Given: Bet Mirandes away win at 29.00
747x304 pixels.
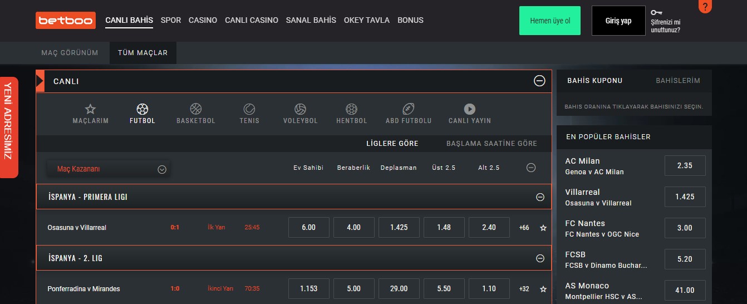Looking at the screenshot, I should click(x=399, y=289).
